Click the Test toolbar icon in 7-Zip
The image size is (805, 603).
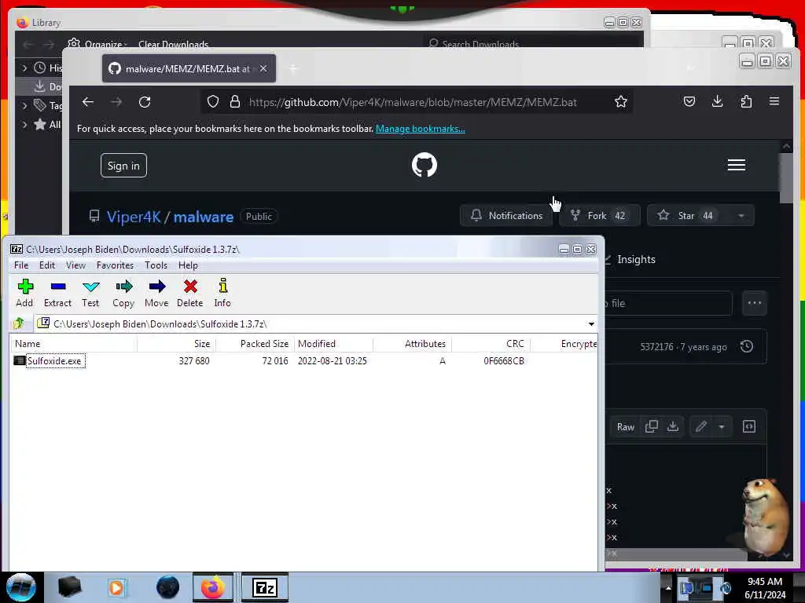[x=90, y=294]
